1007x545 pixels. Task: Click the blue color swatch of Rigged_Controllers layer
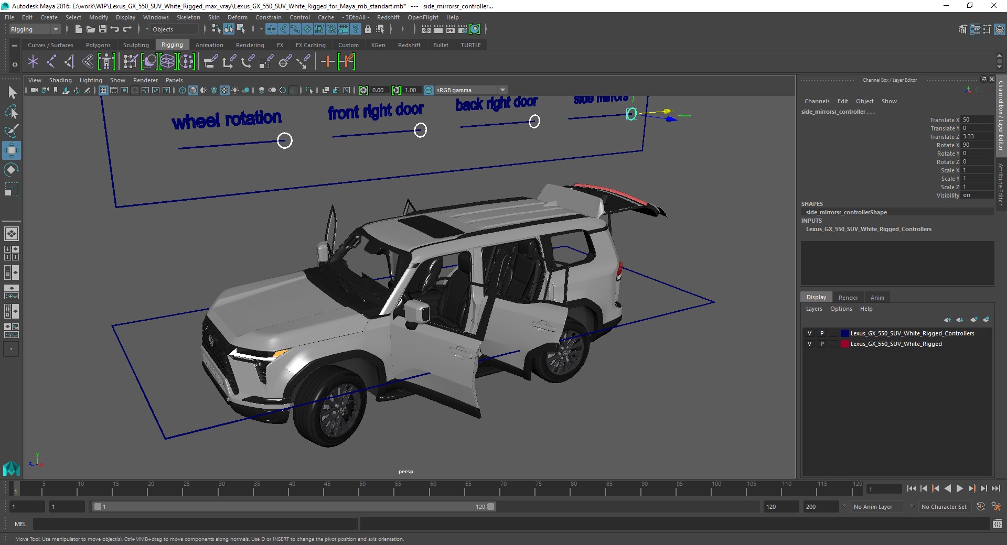coord(844,333)
